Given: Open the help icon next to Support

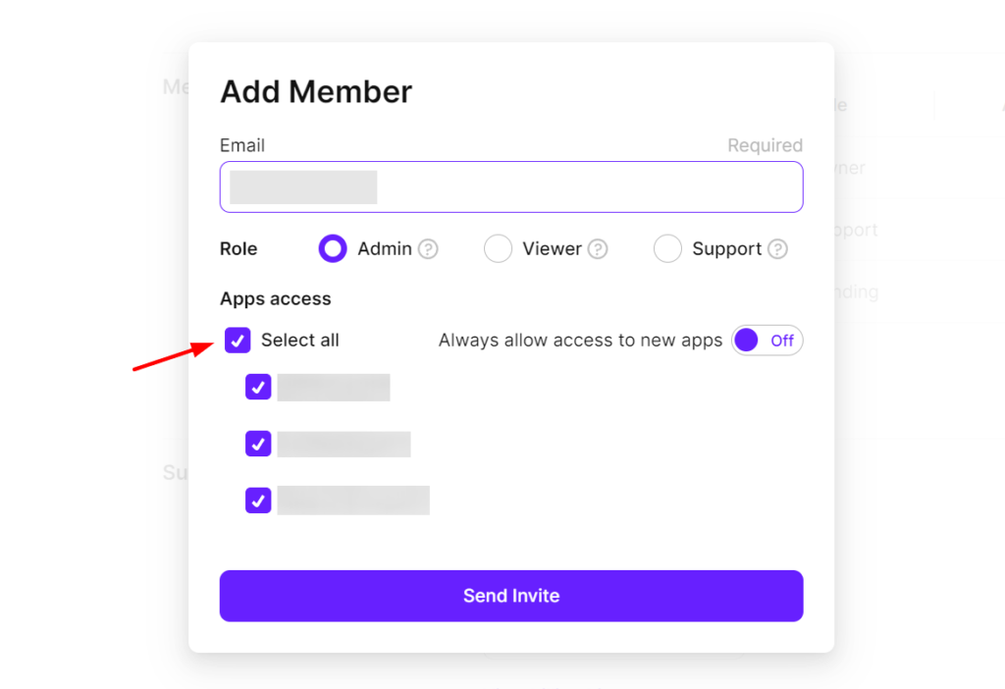Looking at the screenshot, I should [x=777, y=249].
